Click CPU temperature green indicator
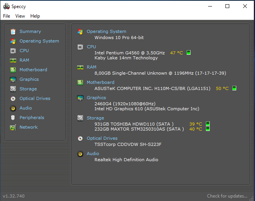 pos(189,52)
